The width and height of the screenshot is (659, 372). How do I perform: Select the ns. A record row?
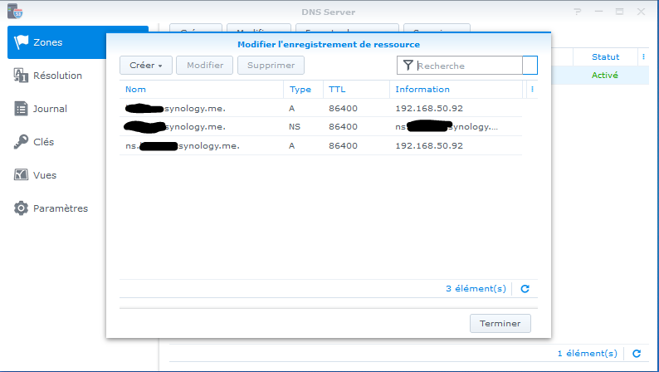click(320, 145)
